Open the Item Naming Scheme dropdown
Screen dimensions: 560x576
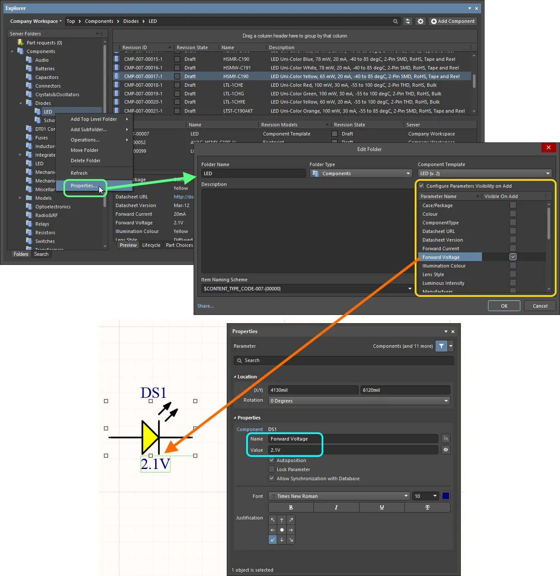point(307,289)
